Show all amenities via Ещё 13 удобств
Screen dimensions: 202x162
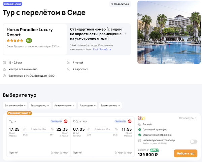102,49
